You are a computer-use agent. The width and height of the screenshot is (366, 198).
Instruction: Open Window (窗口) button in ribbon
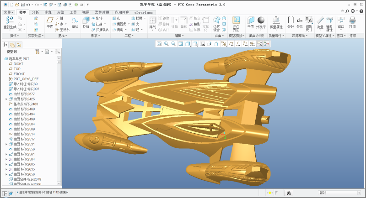[341, 23]
